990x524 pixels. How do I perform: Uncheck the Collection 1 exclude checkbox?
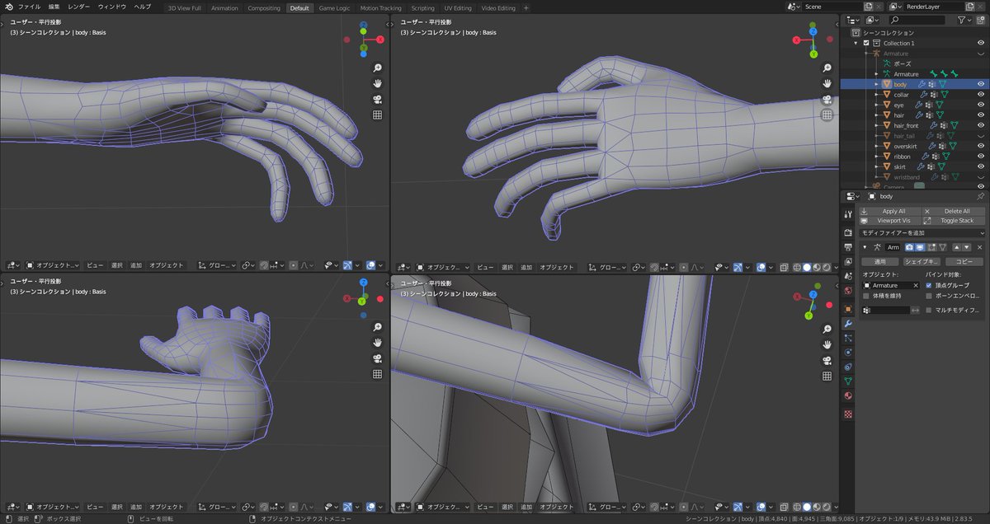point(865,43)
